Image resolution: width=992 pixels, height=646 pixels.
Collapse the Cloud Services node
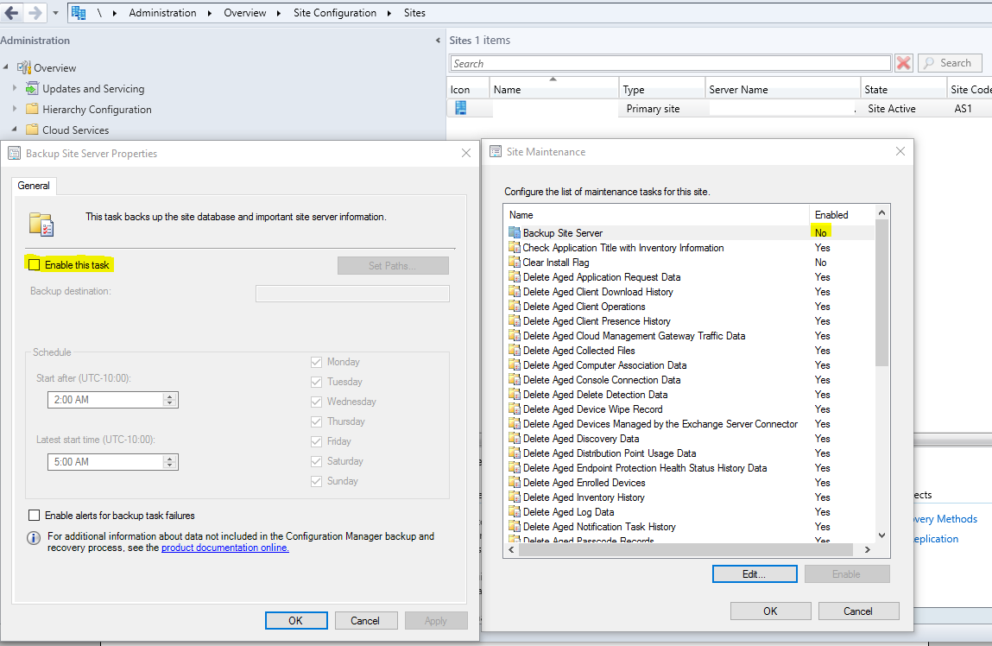tap(15, 129)
